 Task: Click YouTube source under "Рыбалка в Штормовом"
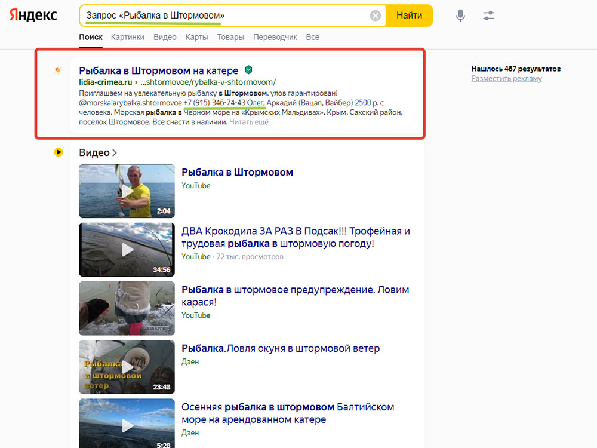tap(196, 186)
